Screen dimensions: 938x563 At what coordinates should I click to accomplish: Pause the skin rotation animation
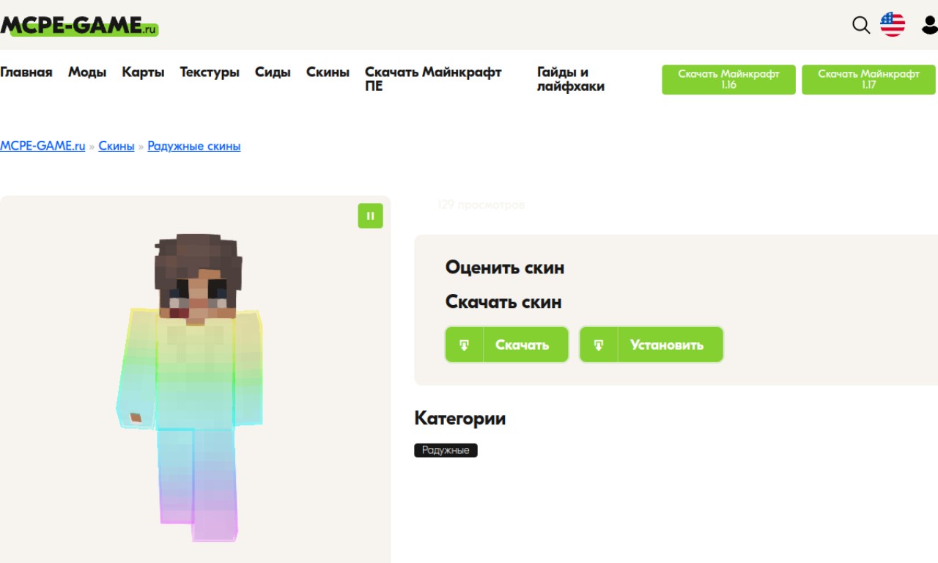pyautogui.click(x=370, y=216)
